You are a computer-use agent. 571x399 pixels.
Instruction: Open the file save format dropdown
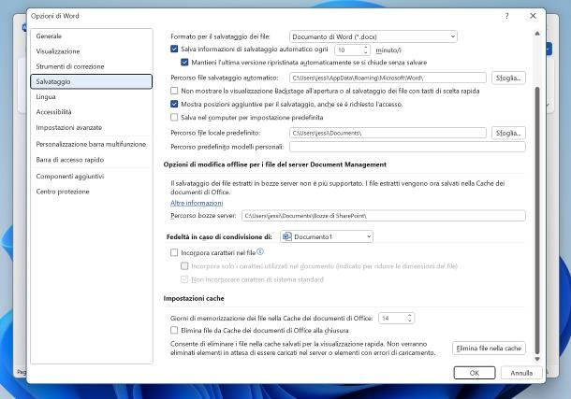pos(373,36)
